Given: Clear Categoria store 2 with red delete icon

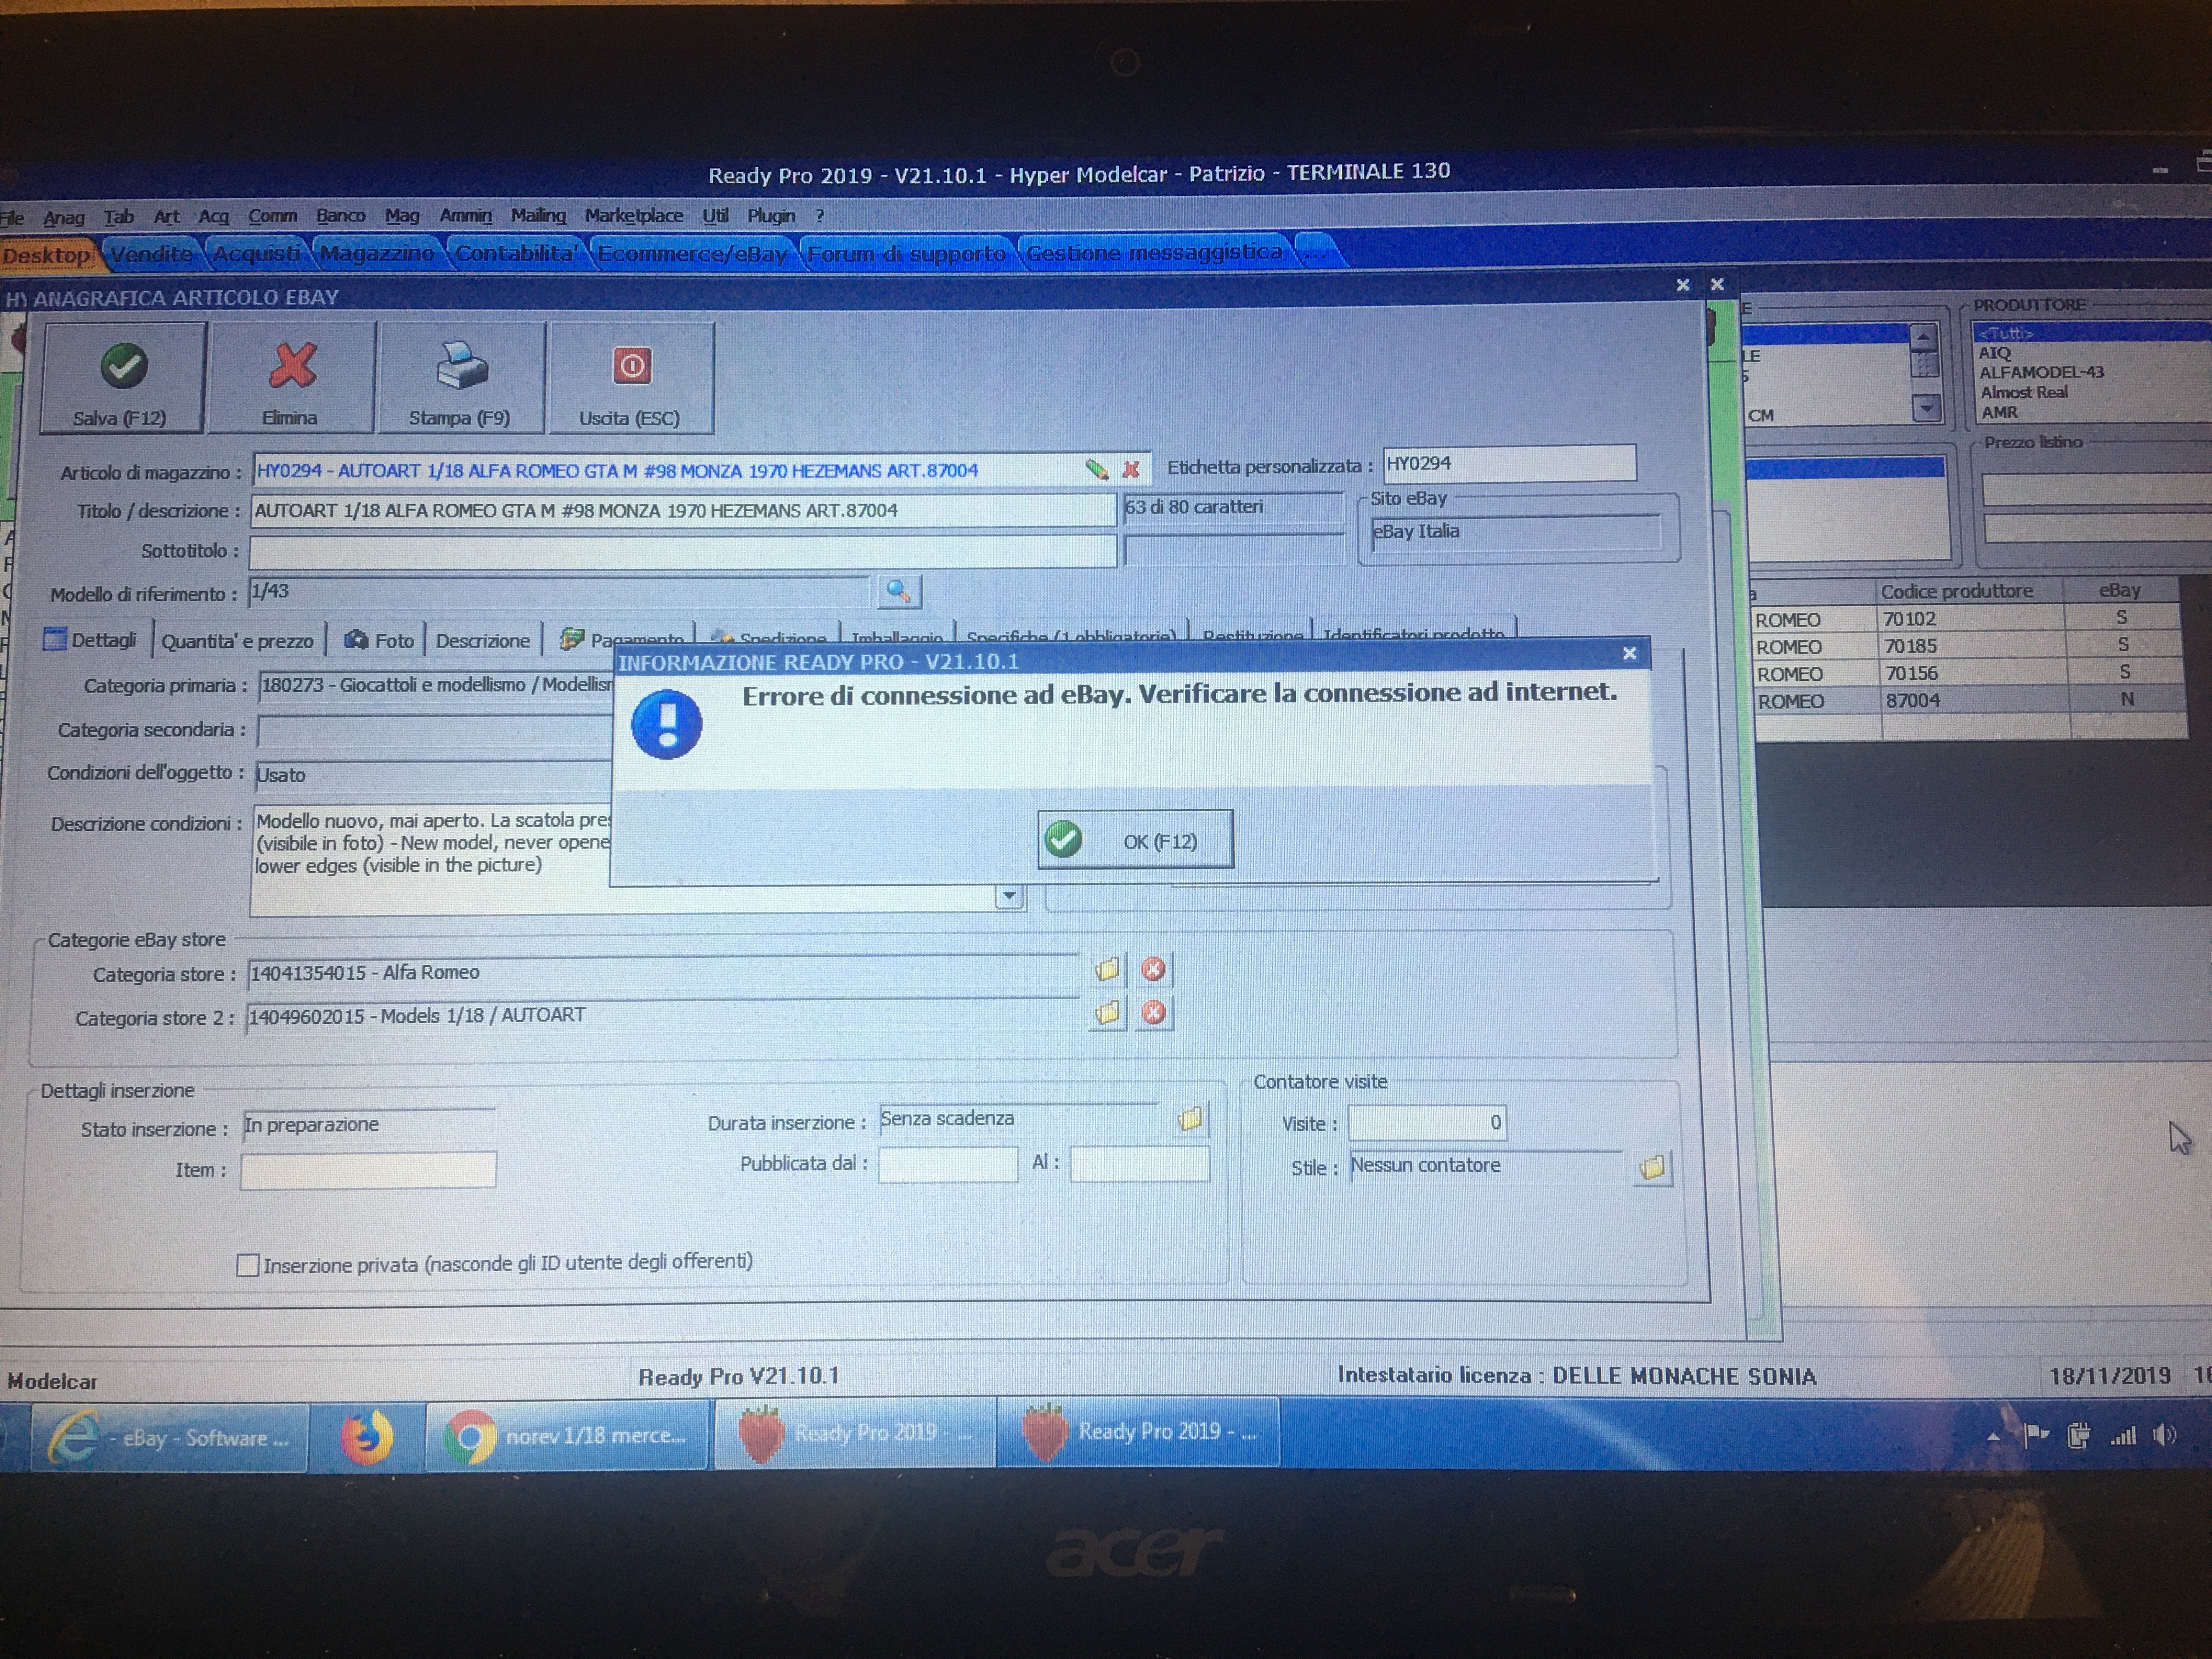Looking at the screenshot, I should (1153, 1013).
